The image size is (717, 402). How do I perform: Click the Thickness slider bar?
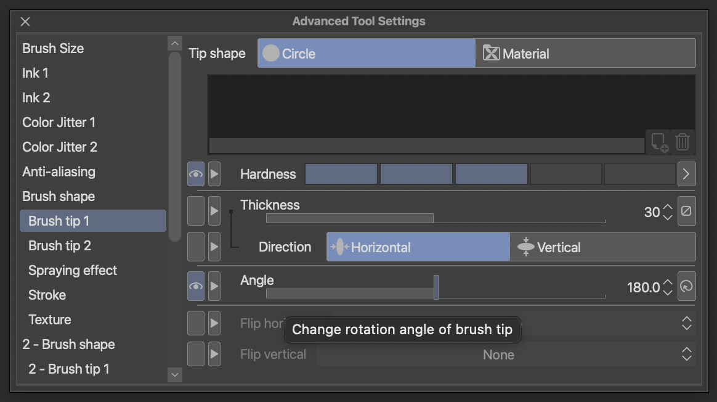(435, 218)
